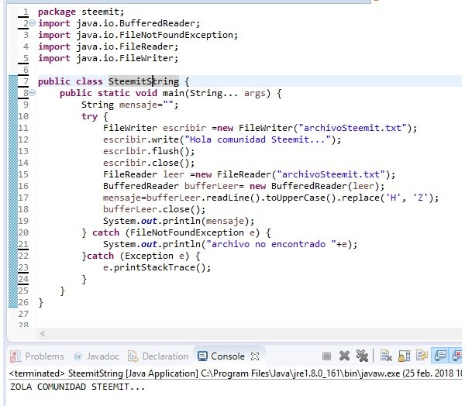Click the SteemitString class name
Screen dimensions: 465x406
coord(143,81)
